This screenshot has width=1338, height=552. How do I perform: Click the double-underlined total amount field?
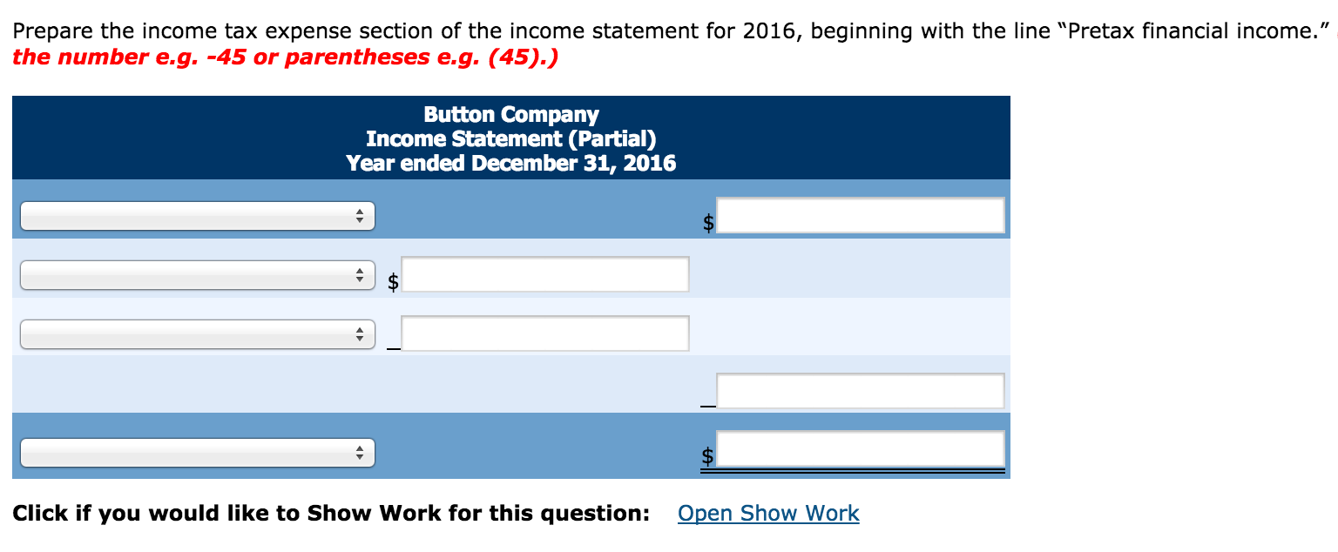[861, 448]
